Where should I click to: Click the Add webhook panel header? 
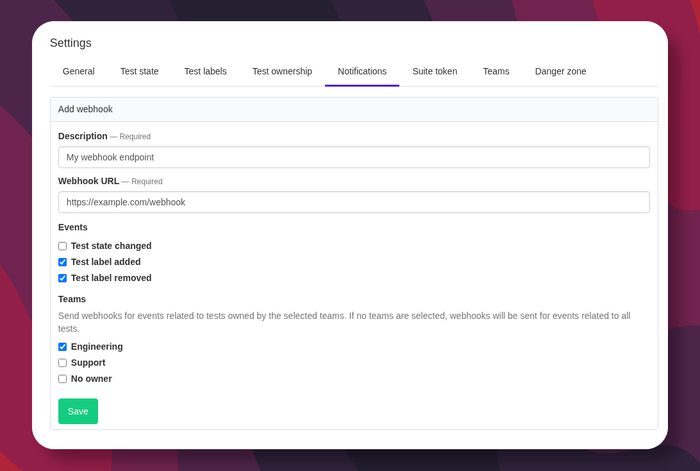point(85,109)
